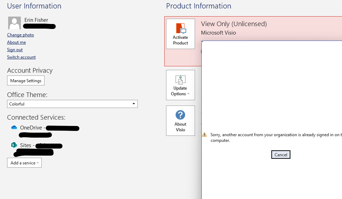Click the Activate Product button
The height and width of the screenshot is (199, 342).
tap(181, 34)
